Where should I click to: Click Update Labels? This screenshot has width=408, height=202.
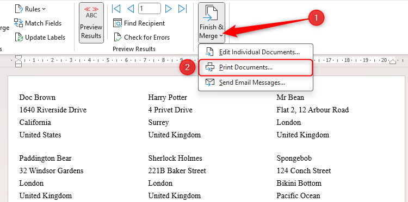(40, 37)
